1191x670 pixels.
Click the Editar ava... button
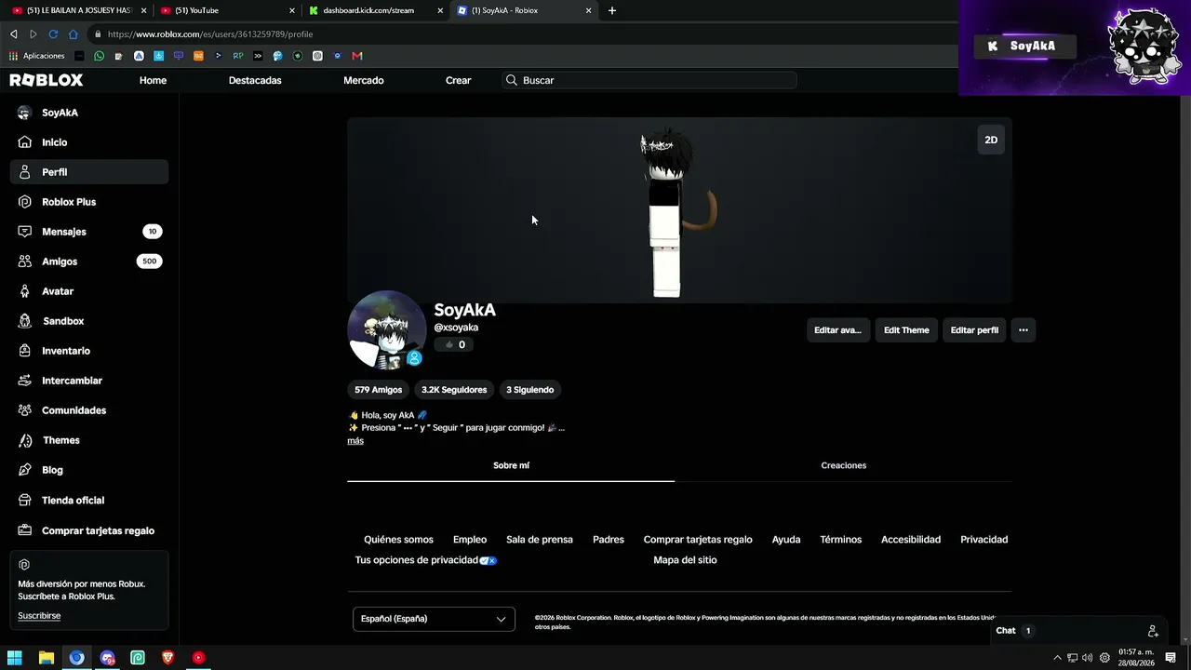click(x=838, y=330)
